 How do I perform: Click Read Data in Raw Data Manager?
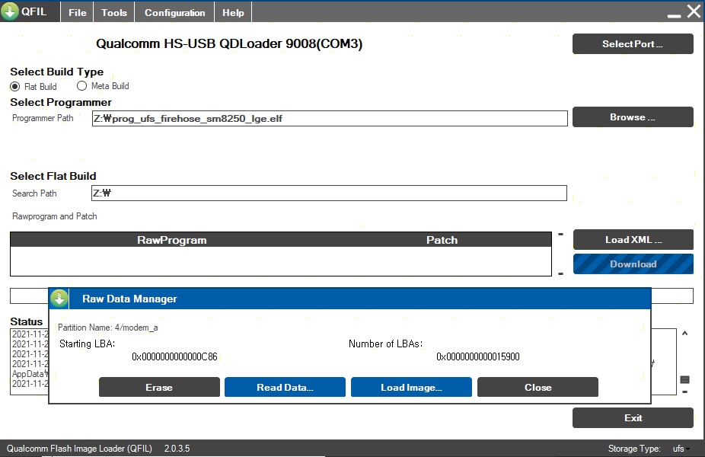(285, 387)
